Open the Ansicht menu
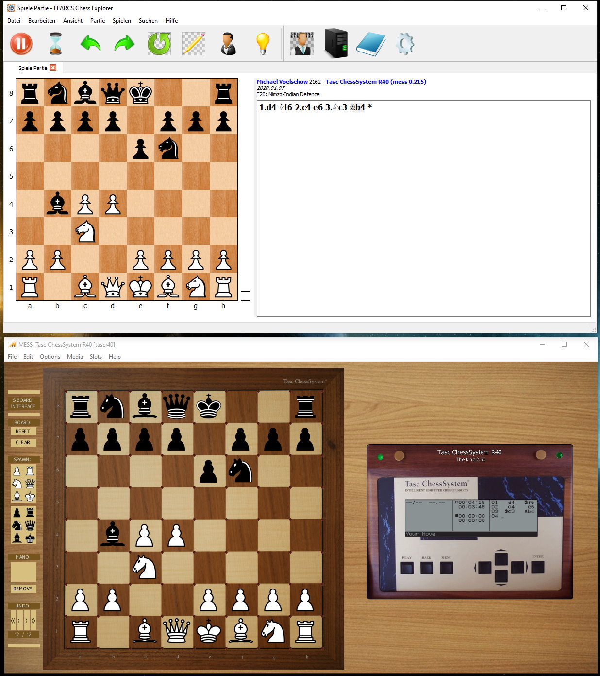 73,21
